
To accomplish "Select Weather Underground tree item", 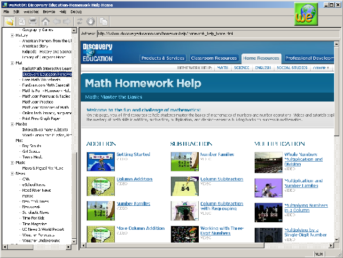I will pyautogui.click(x=41, y=241).
